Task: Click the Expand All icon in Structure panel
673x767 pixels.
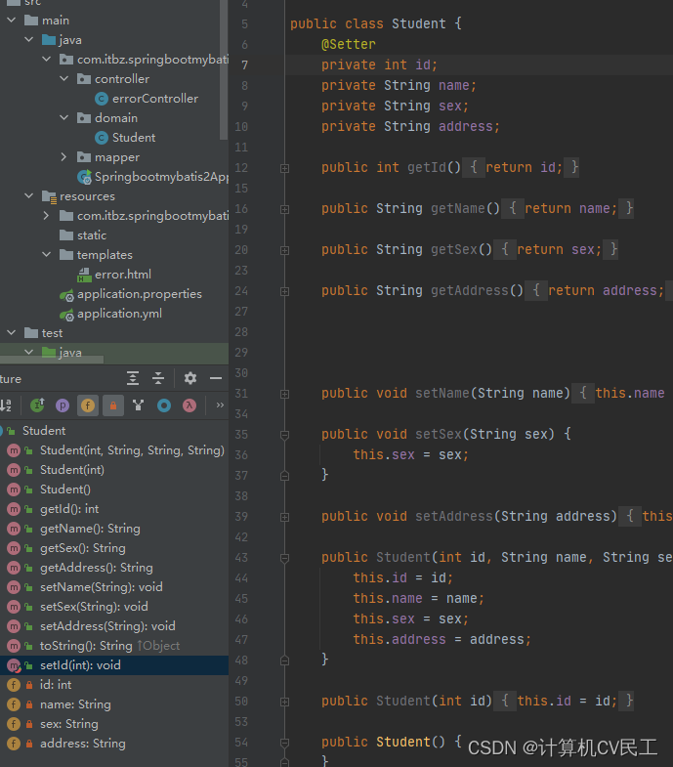Action: [133, 378]
